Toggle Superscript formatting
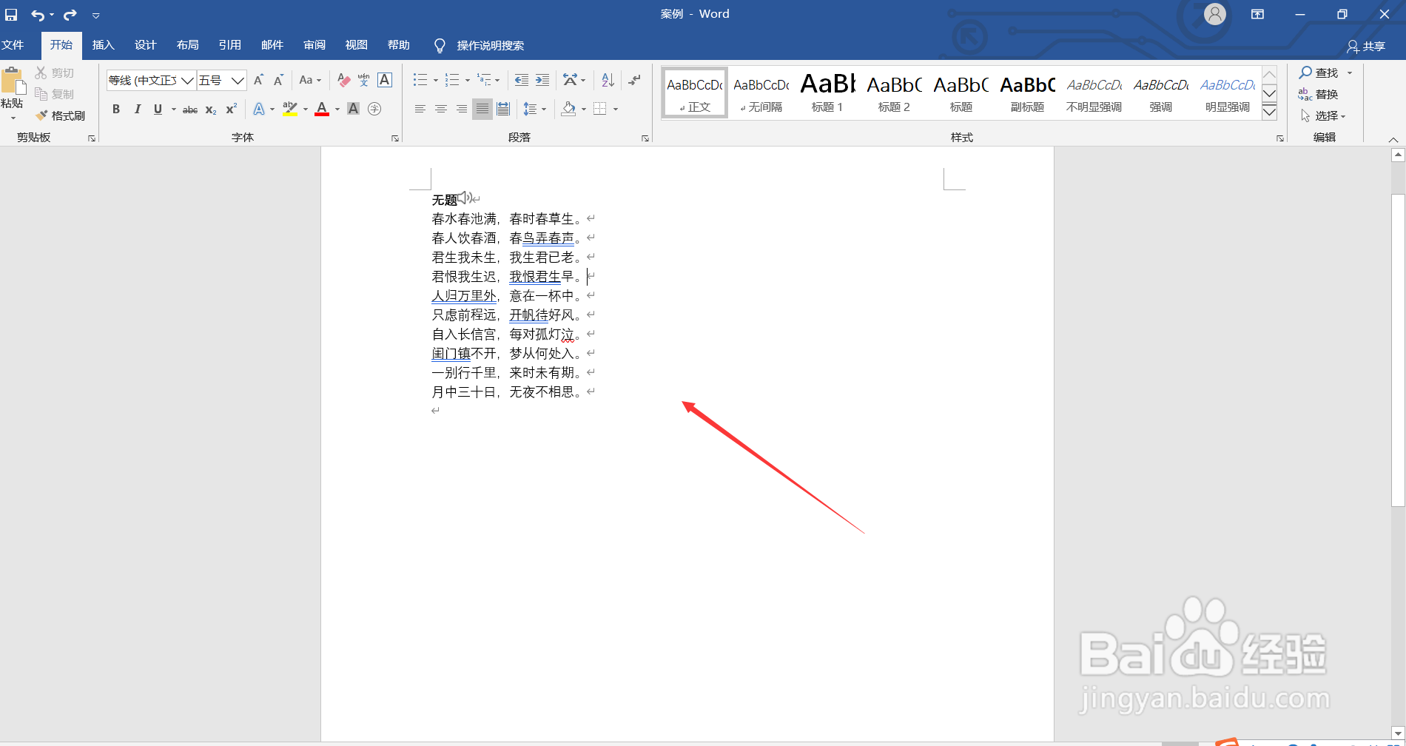This screenshot has width=1406, height=746. [x=232, y=109]
